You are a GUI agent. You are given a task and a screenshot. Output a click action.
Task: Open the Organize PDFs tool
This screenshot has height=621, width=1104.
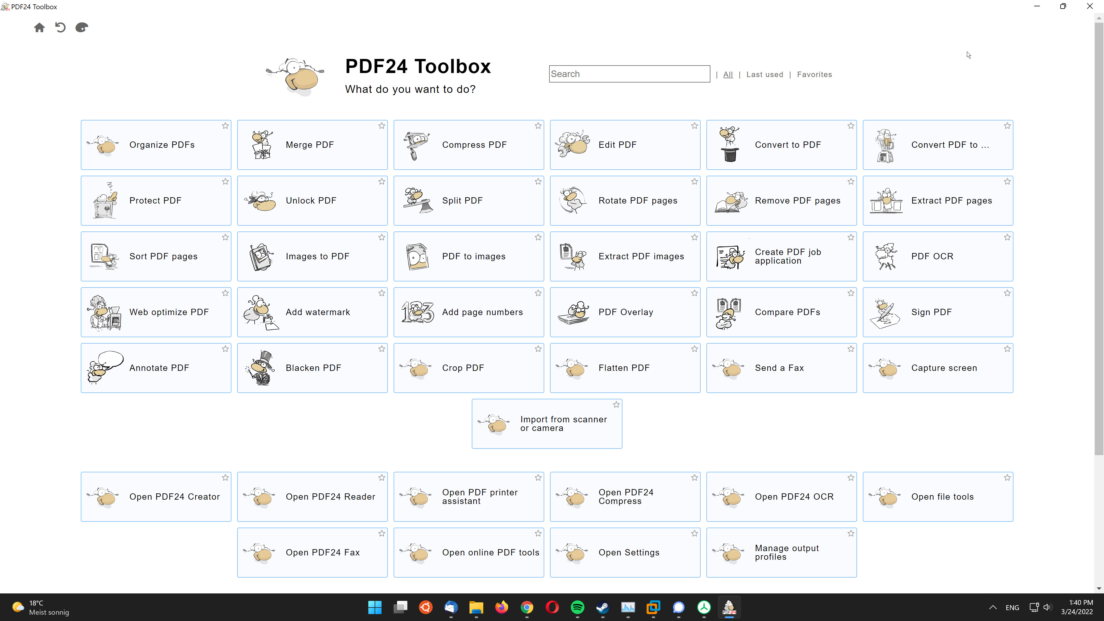pos(156,145)
